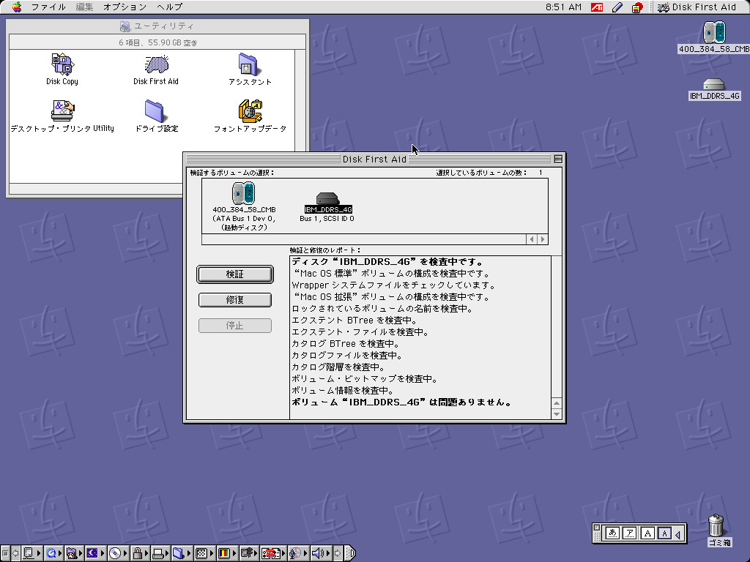Open Remote Access module in Control Strip
Image resolution: width=750 pixels, height=562 pixels.
tap(249, 553)
